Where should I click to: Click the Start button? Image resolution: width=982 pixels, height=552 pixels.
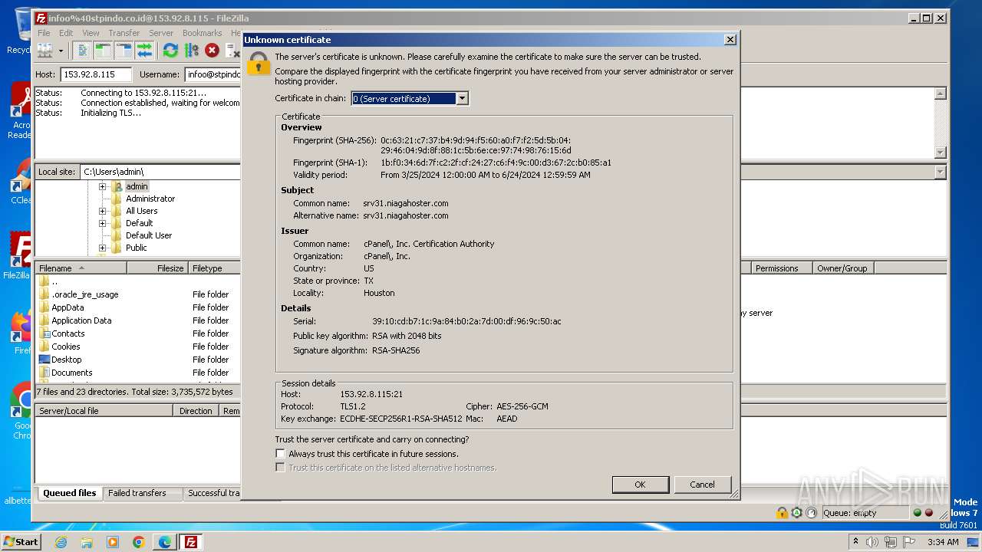pyautogui.click(x=21, y=542)
